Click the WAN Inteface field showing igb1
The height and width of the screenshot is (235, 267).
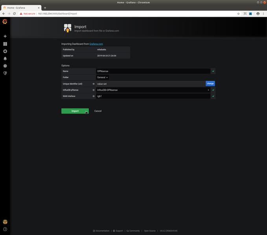pyautogui.click(x=153, y=96)
